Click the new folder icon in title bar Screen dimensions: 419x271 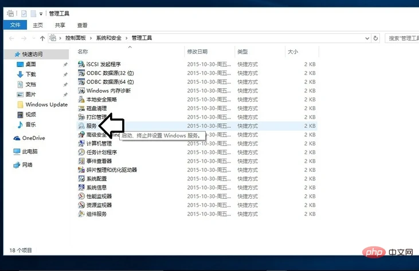[33, 13]
